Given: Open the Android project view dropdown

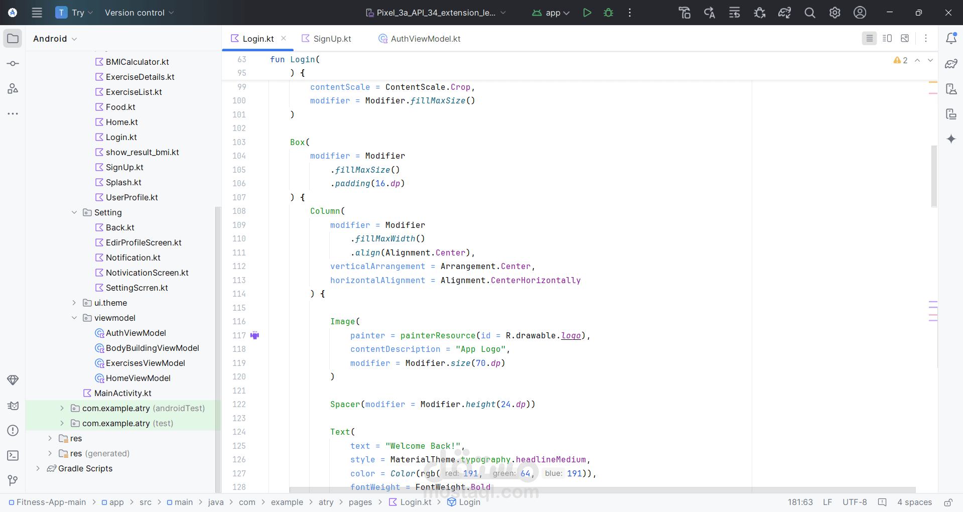Looking at the screenshot, I should click(x=55, y=39).
